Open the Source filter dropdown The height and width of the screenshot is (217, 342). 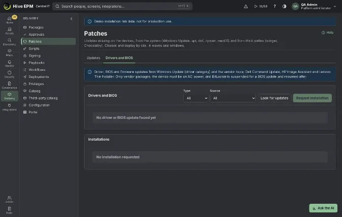pyautogui.click(x=233, y=98)
